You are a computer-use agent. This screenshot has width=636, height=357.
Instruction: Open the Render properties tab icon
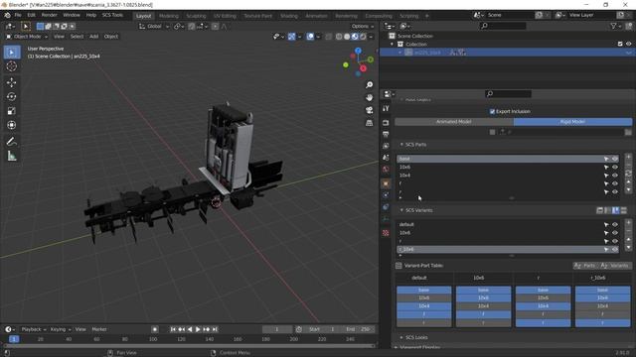(386, 122)
